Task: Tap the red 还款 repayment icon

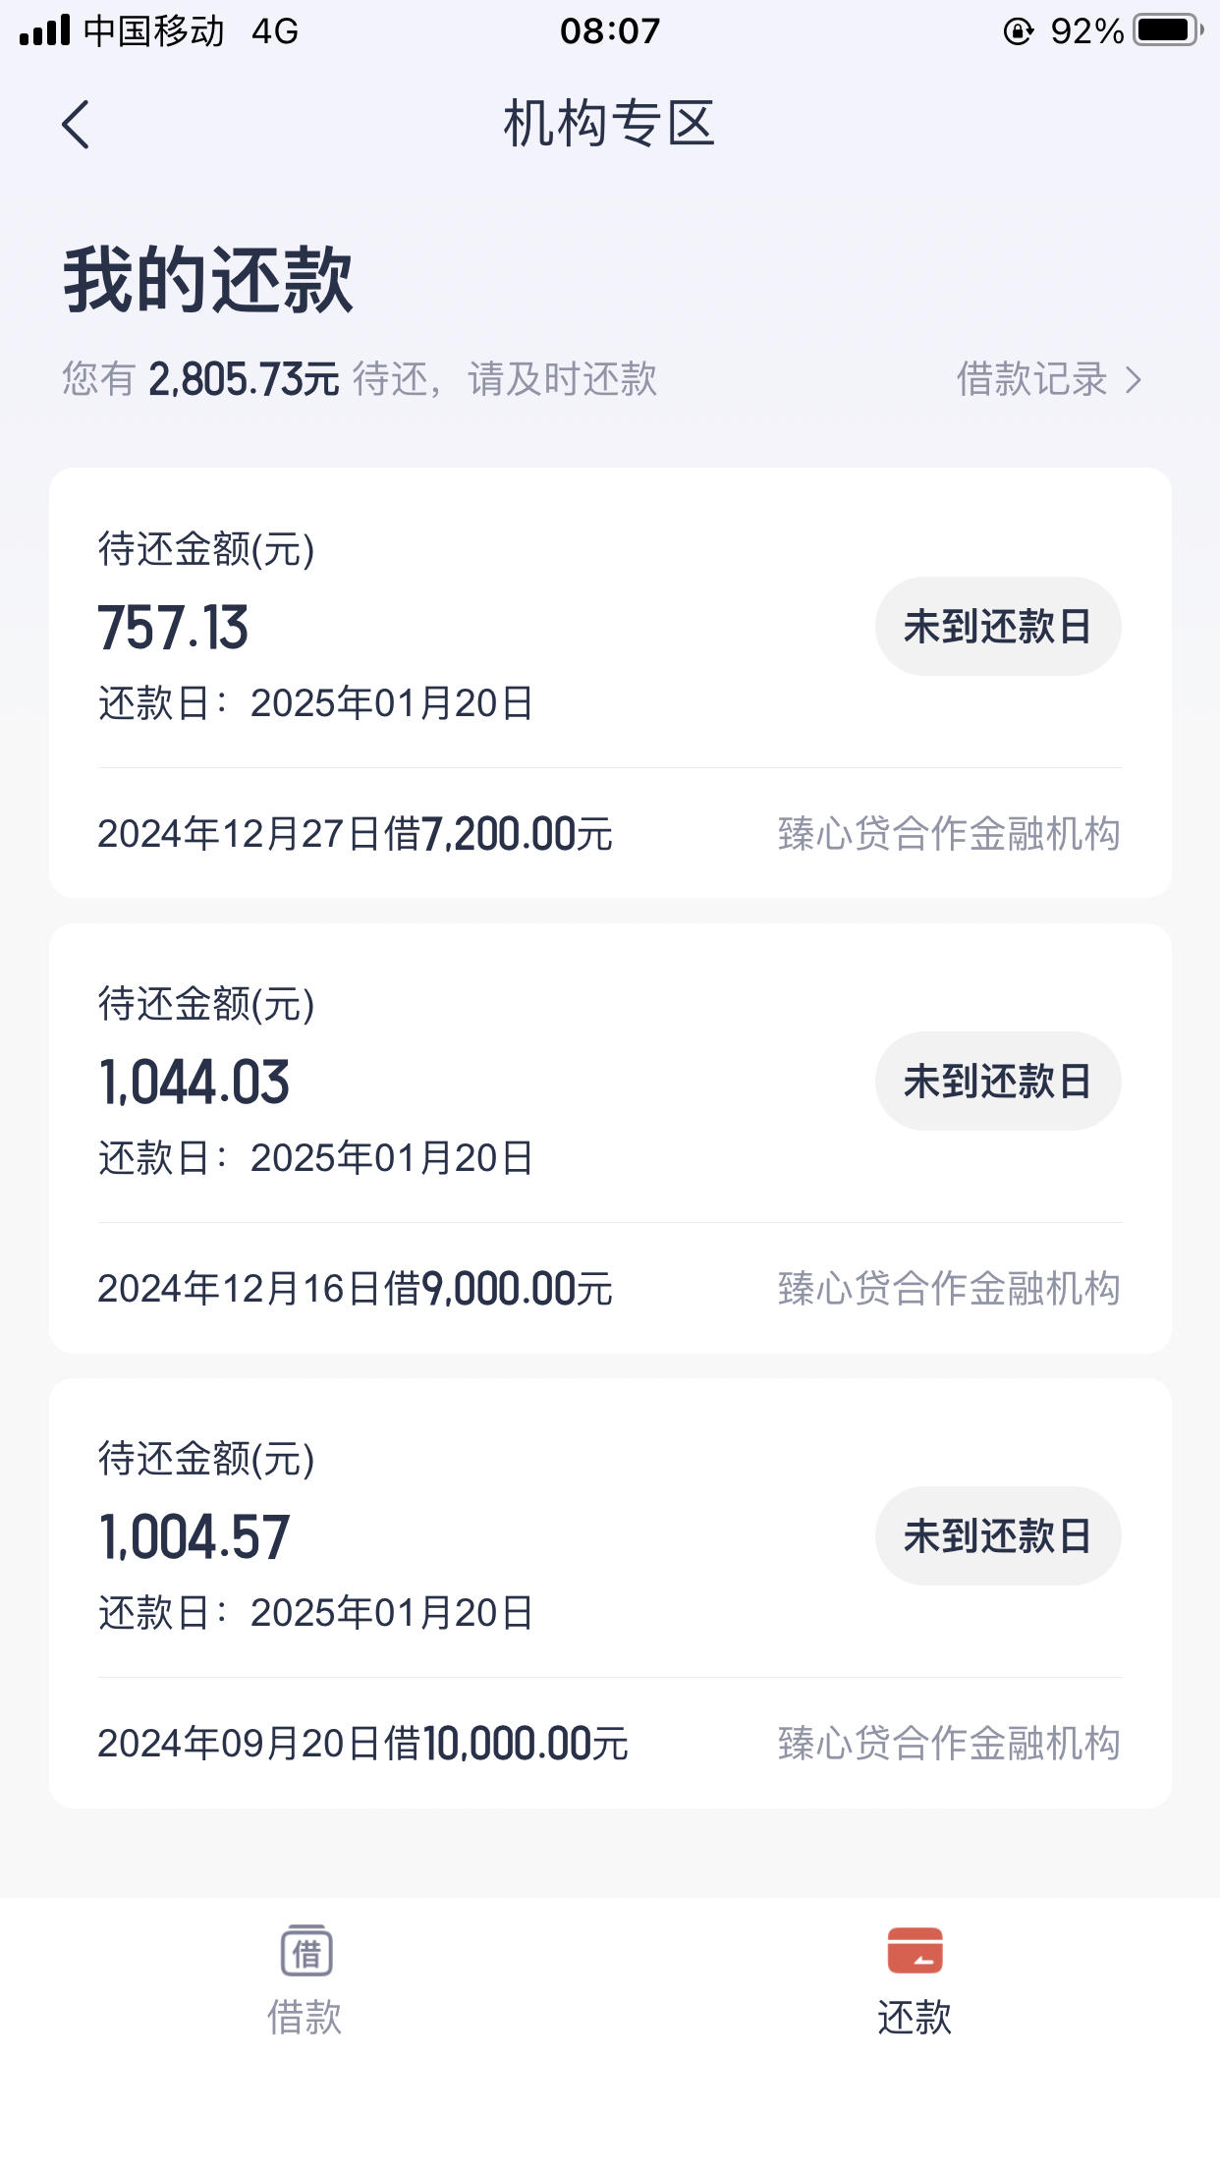Action: [915, 1950]
